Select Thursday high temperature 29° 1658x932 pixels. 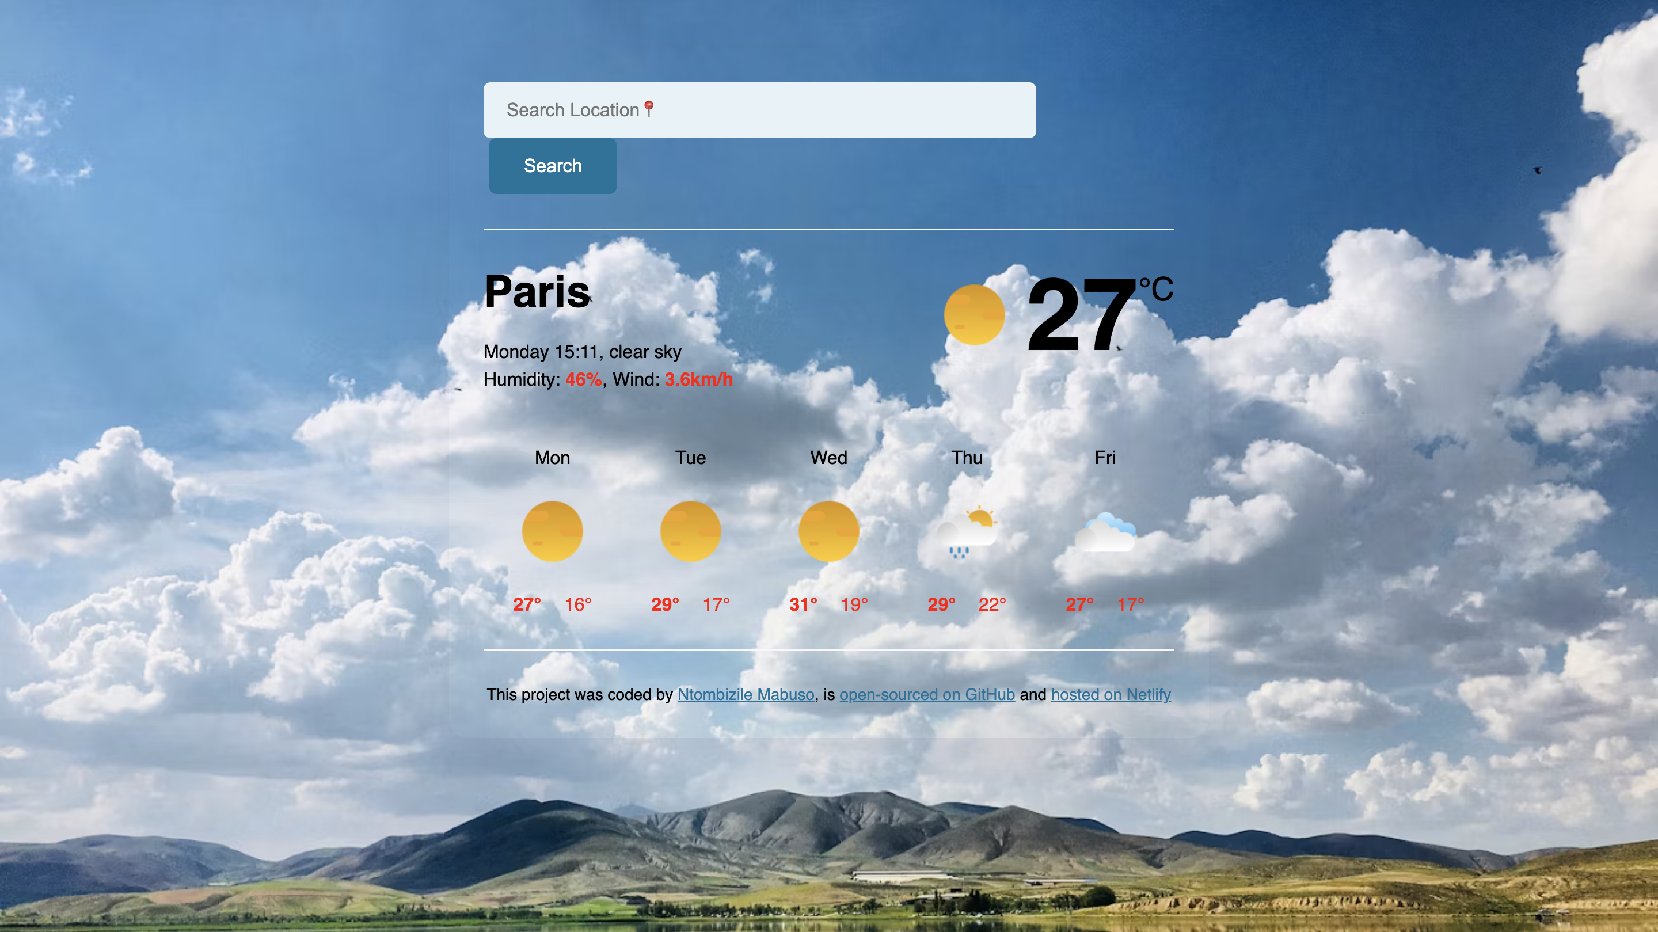click(941, 603)
